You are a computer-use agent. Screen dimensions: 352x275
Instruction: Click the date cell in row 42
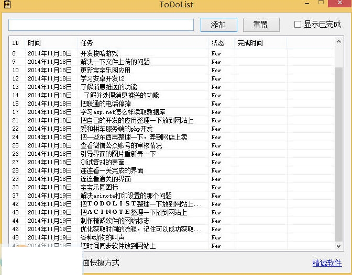click(x=50, y=204)
